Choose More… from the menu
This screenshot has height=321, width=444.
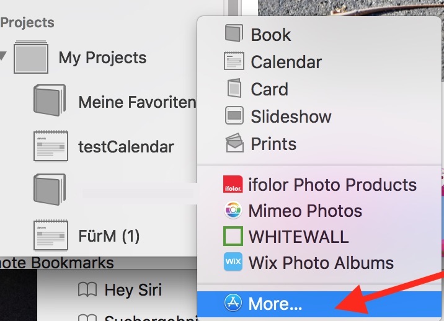[x=273, y=304]
